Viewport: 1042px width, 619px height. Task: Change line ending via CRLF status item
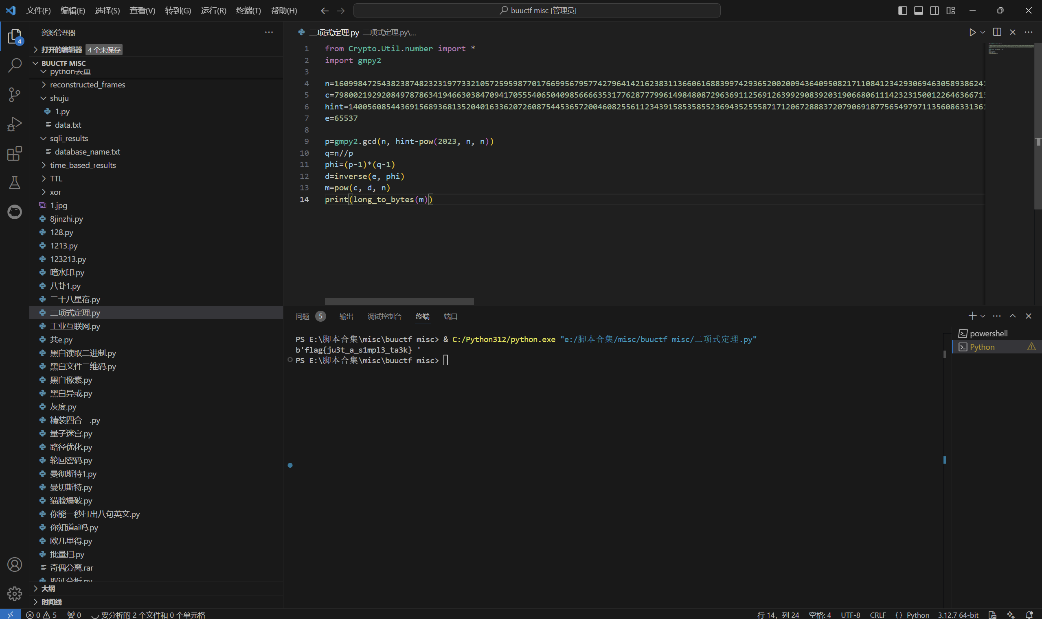(x=878, y=615)
